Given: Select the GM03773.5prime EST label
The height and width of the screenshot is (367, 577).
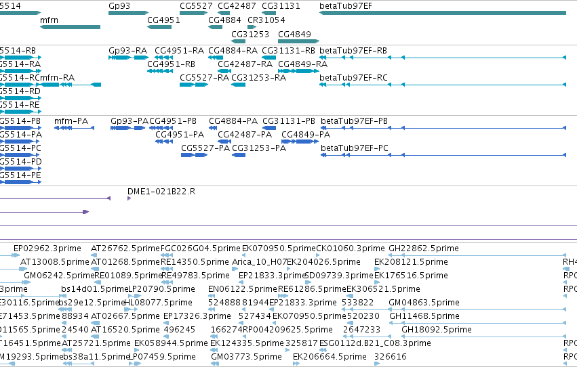Looking at the screenshot, I should (247, 357).
